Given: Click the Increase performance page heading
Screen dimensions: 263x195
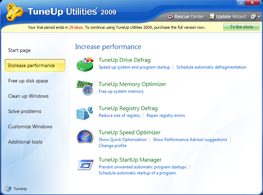Looking at the screenshot, I should tap(108, 46).
